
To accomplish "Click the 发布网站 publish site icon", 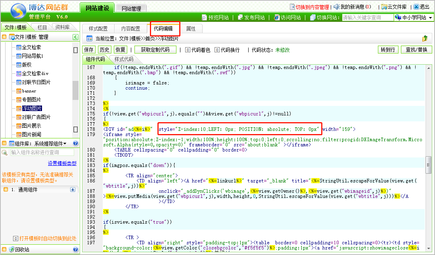I will pyautogui.click(x=240, y=17).
